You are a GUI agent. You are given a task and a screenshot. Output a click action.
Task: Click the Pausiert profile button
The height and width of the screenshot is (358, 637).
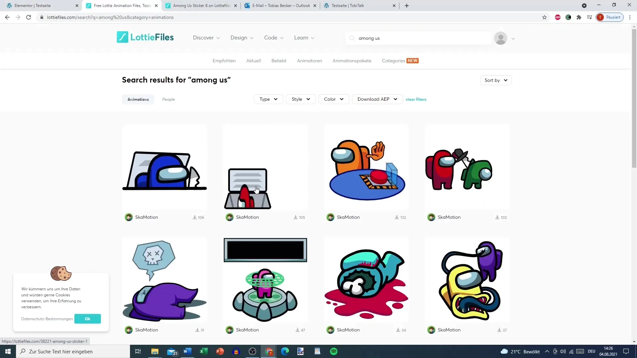(610, 17)
